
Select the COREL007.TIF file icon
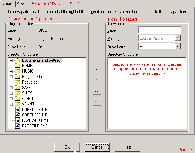click(17, 110)
